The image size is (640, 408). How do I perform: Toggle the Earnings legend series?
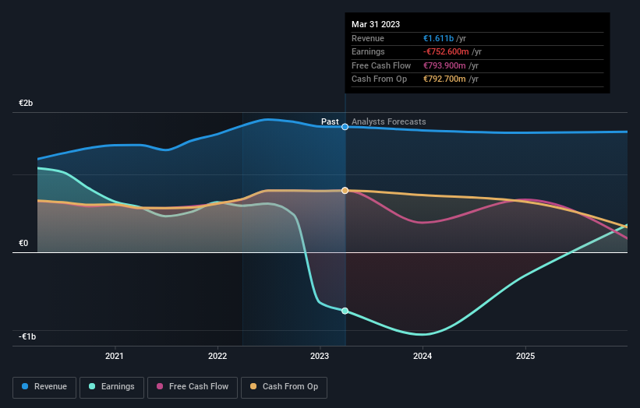click(x=111, y=387)
